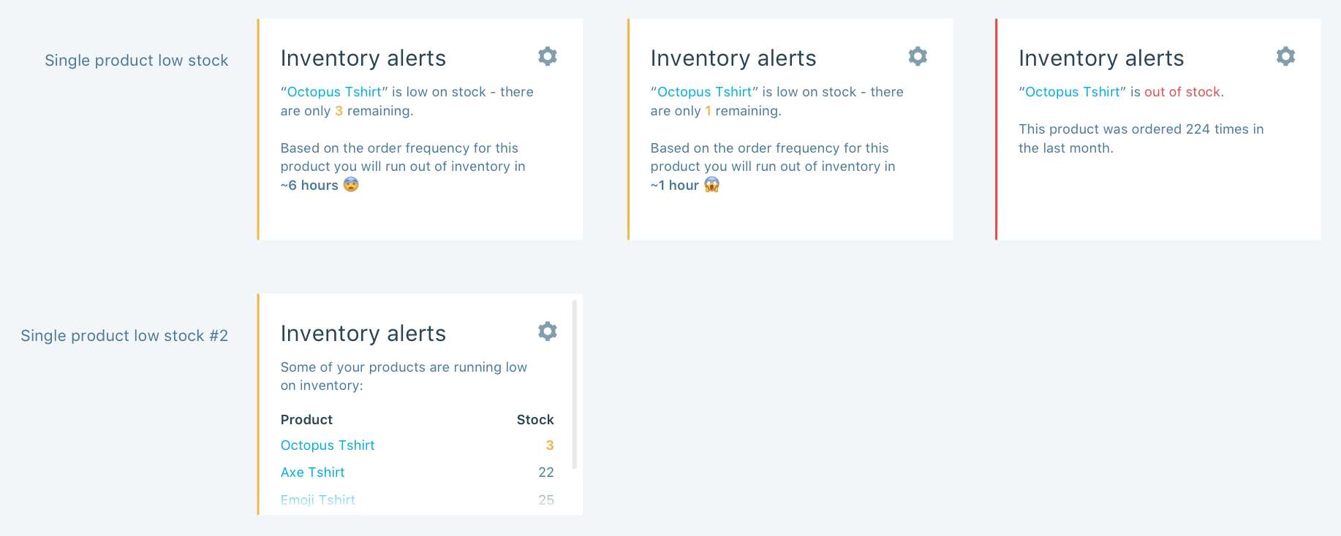The height and width of the screenshot is (536, 1341).
Task: Click the Product column header
Action: click(x=306, y=420)
